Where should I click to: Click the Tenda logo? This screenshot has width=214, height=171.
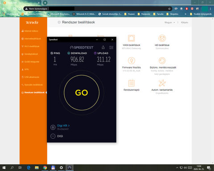coord(32,22)
